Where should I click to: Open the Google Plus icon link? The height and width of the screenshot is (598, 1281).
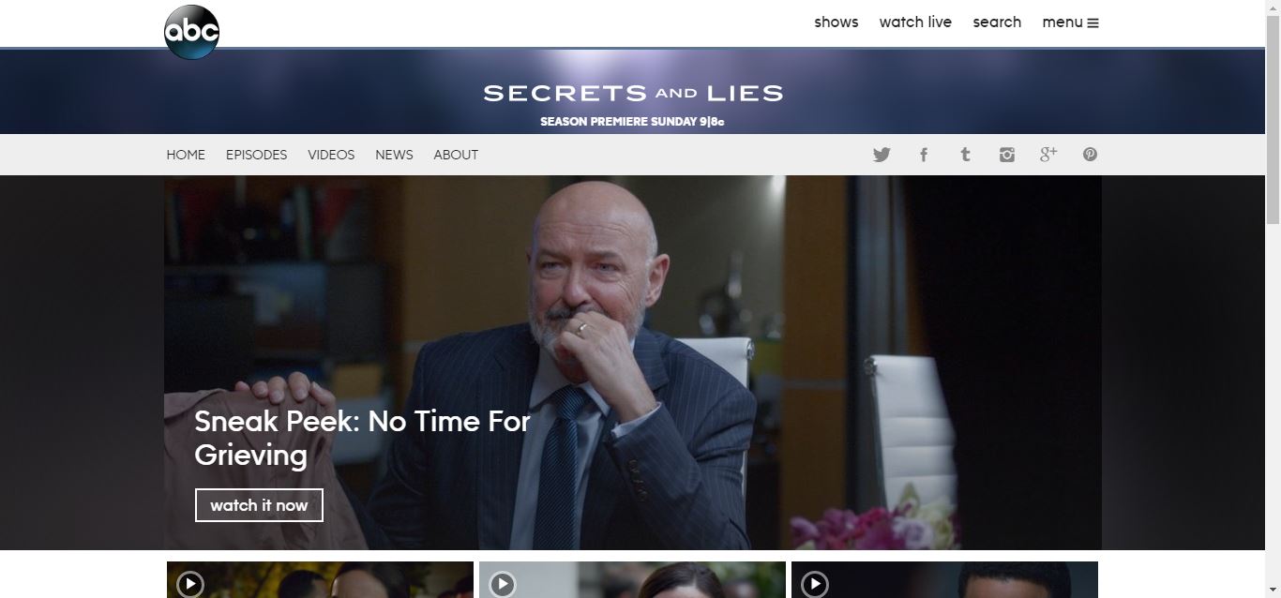click(x=1048, y=155)
